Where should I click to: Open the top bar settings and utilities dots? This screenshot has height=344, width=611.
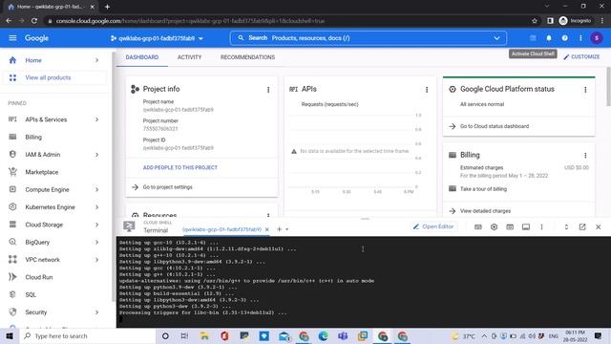(x=580, y=38)
